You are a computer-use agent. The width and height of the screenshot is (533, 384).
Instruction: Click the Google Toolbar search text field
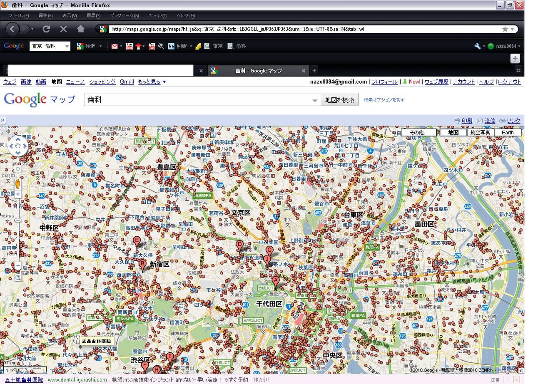coord(47,46)
